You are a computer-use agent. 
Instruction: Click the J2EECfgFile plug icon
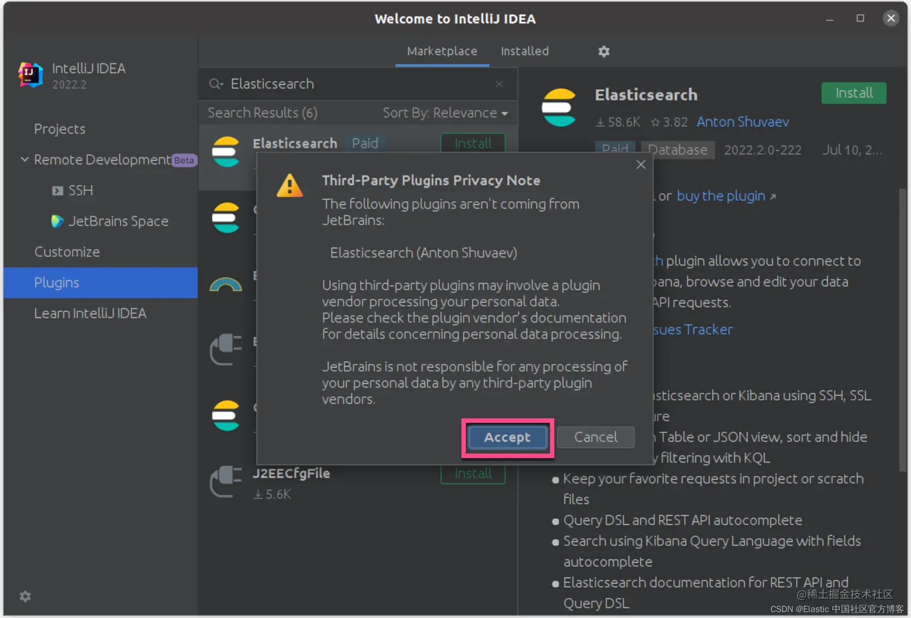[225, 482]
